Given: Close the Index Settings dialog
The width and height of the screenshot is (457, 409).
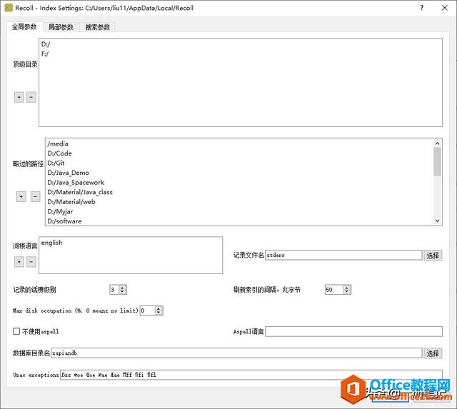Looking at the screenshot, I should click(444, 8).
